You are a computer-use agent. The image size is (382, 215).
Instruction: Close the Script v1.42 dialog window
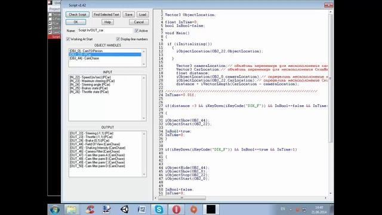[x=328, y=5]
